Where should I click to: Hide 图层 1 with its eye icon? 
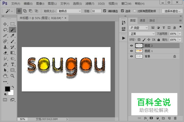point(131,51)
